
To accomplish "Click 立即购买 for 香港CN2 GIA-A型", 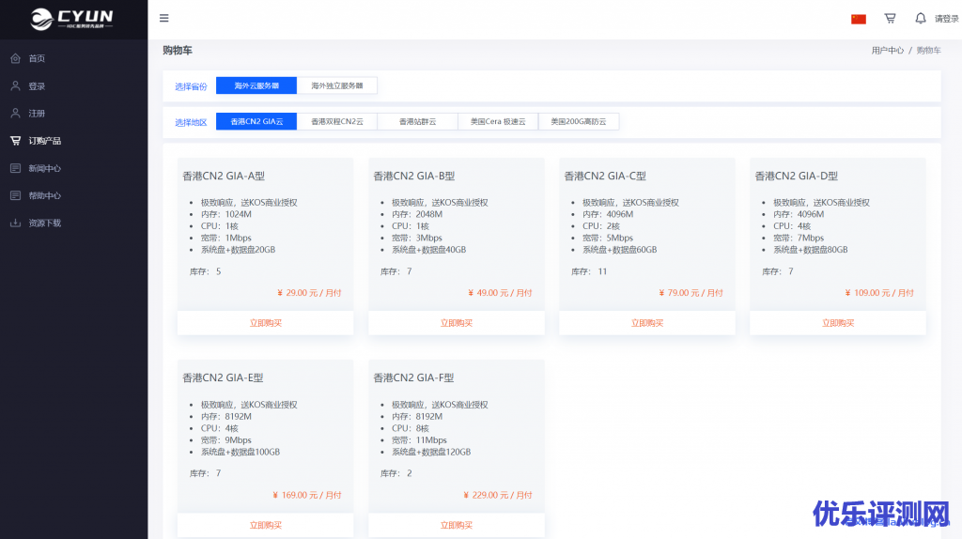I will click(x=265, y=323).
